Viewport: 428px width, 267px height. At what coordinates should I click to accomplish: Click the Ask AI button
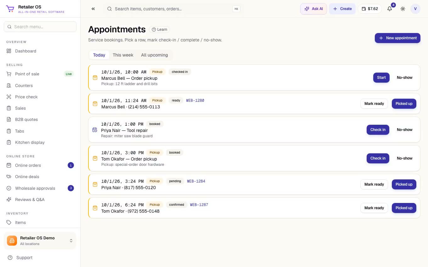coord(314,9)
